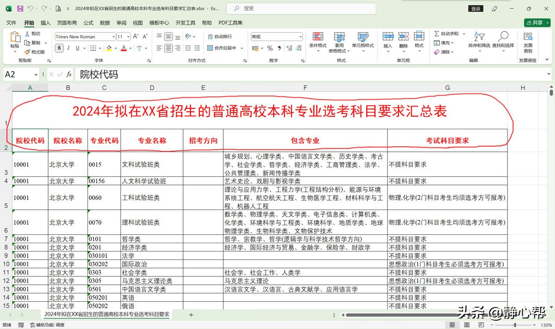
Task: Cut the selection with 剪切
Action: 32,34
